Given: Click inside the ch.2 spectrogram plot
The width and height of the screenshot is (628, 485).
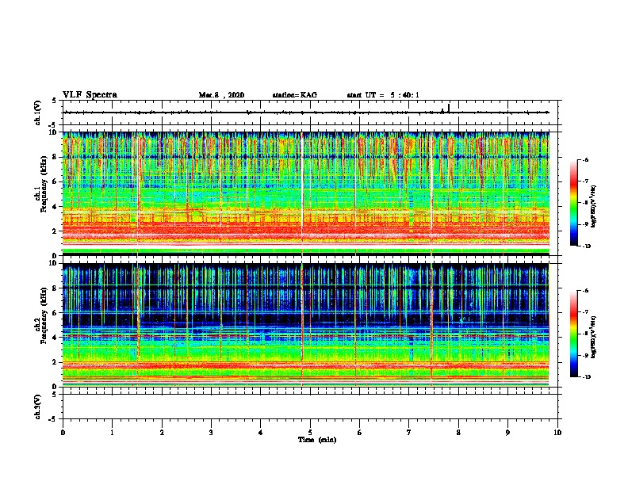Looking at the screenshot, I should (305, 325).
